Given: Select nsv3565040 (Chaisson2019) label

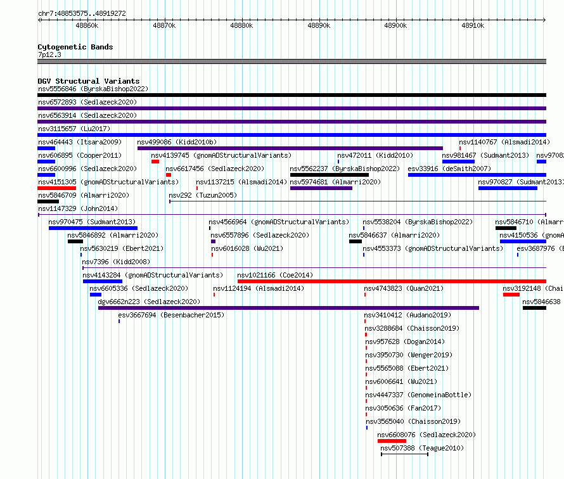Looking at the screenshot, I should (413, 421).
